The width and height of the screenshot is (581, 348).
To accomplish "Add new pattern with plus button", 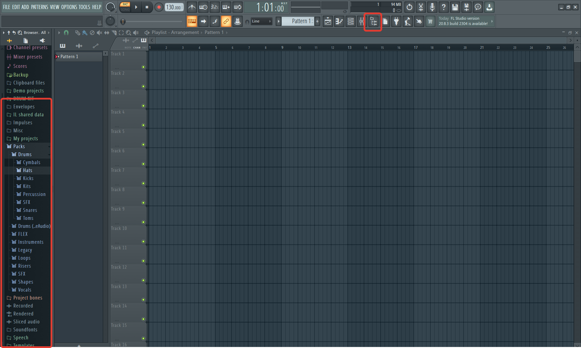I will pos(318,21).
